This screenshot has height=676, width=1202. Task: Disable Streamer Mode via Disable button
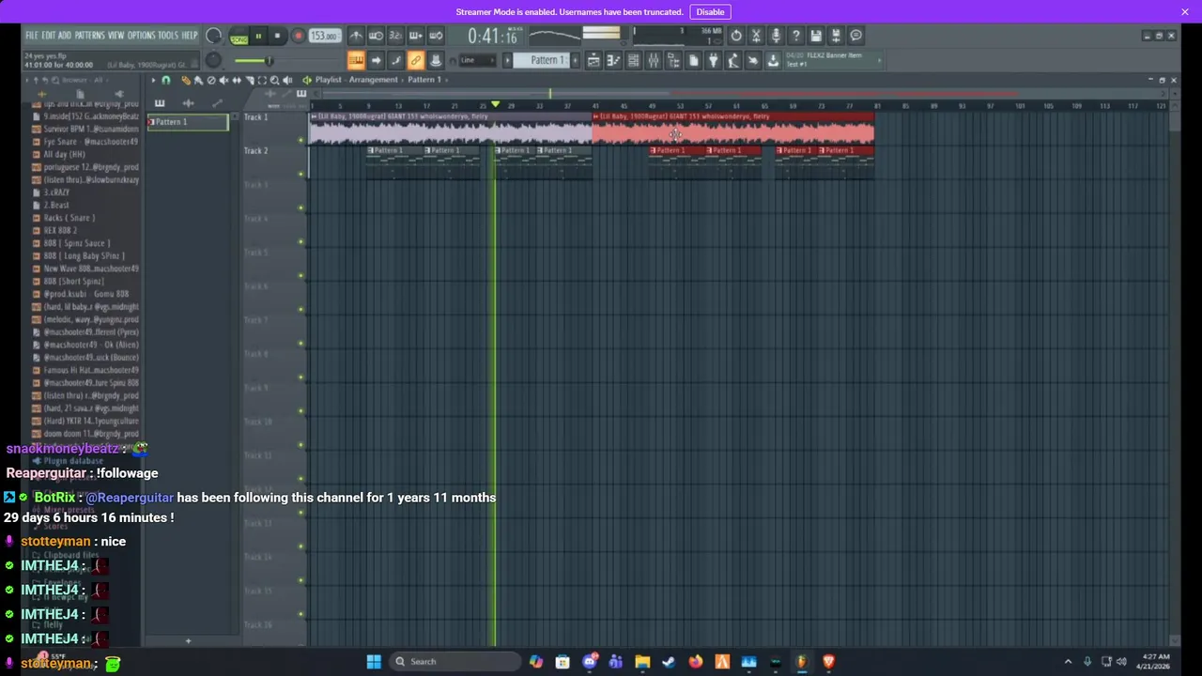coord(710,11)
